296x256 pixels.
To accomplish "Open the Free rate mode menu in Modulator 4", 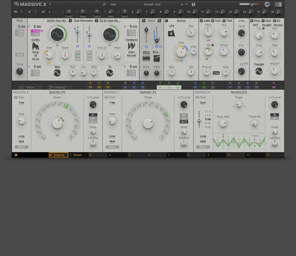I will [21, 103].
